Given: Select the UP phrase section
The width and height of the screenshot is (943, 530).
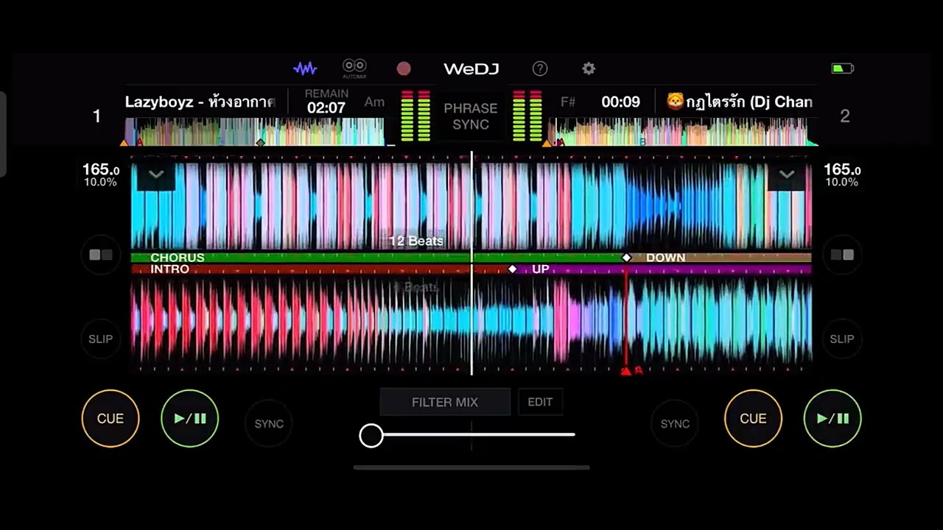Looking at the screenshot, I should pyautogui.click(x=662, y=269).
